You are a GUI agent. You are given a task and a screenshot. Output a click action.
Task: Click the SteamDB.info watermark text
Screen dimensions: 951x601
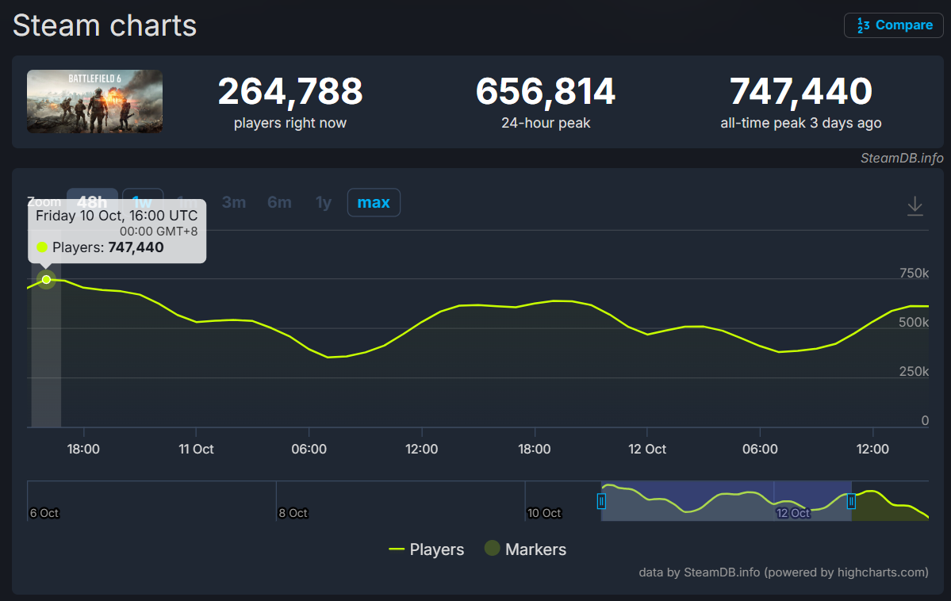pyautogui.click(x=901, y=159)
